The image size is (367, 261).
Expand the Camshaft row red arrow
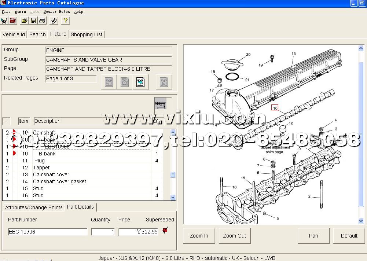tap(15, 132)
